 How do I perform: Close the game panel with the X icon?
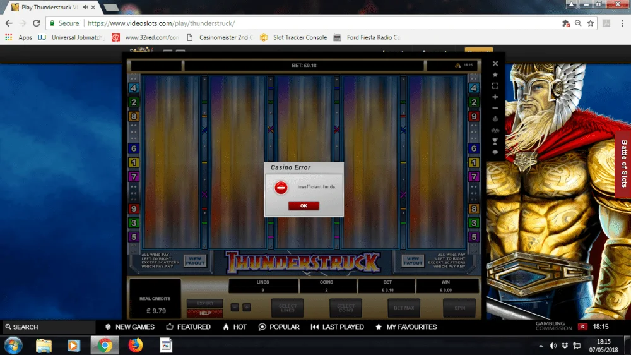[x=495, y=64]
